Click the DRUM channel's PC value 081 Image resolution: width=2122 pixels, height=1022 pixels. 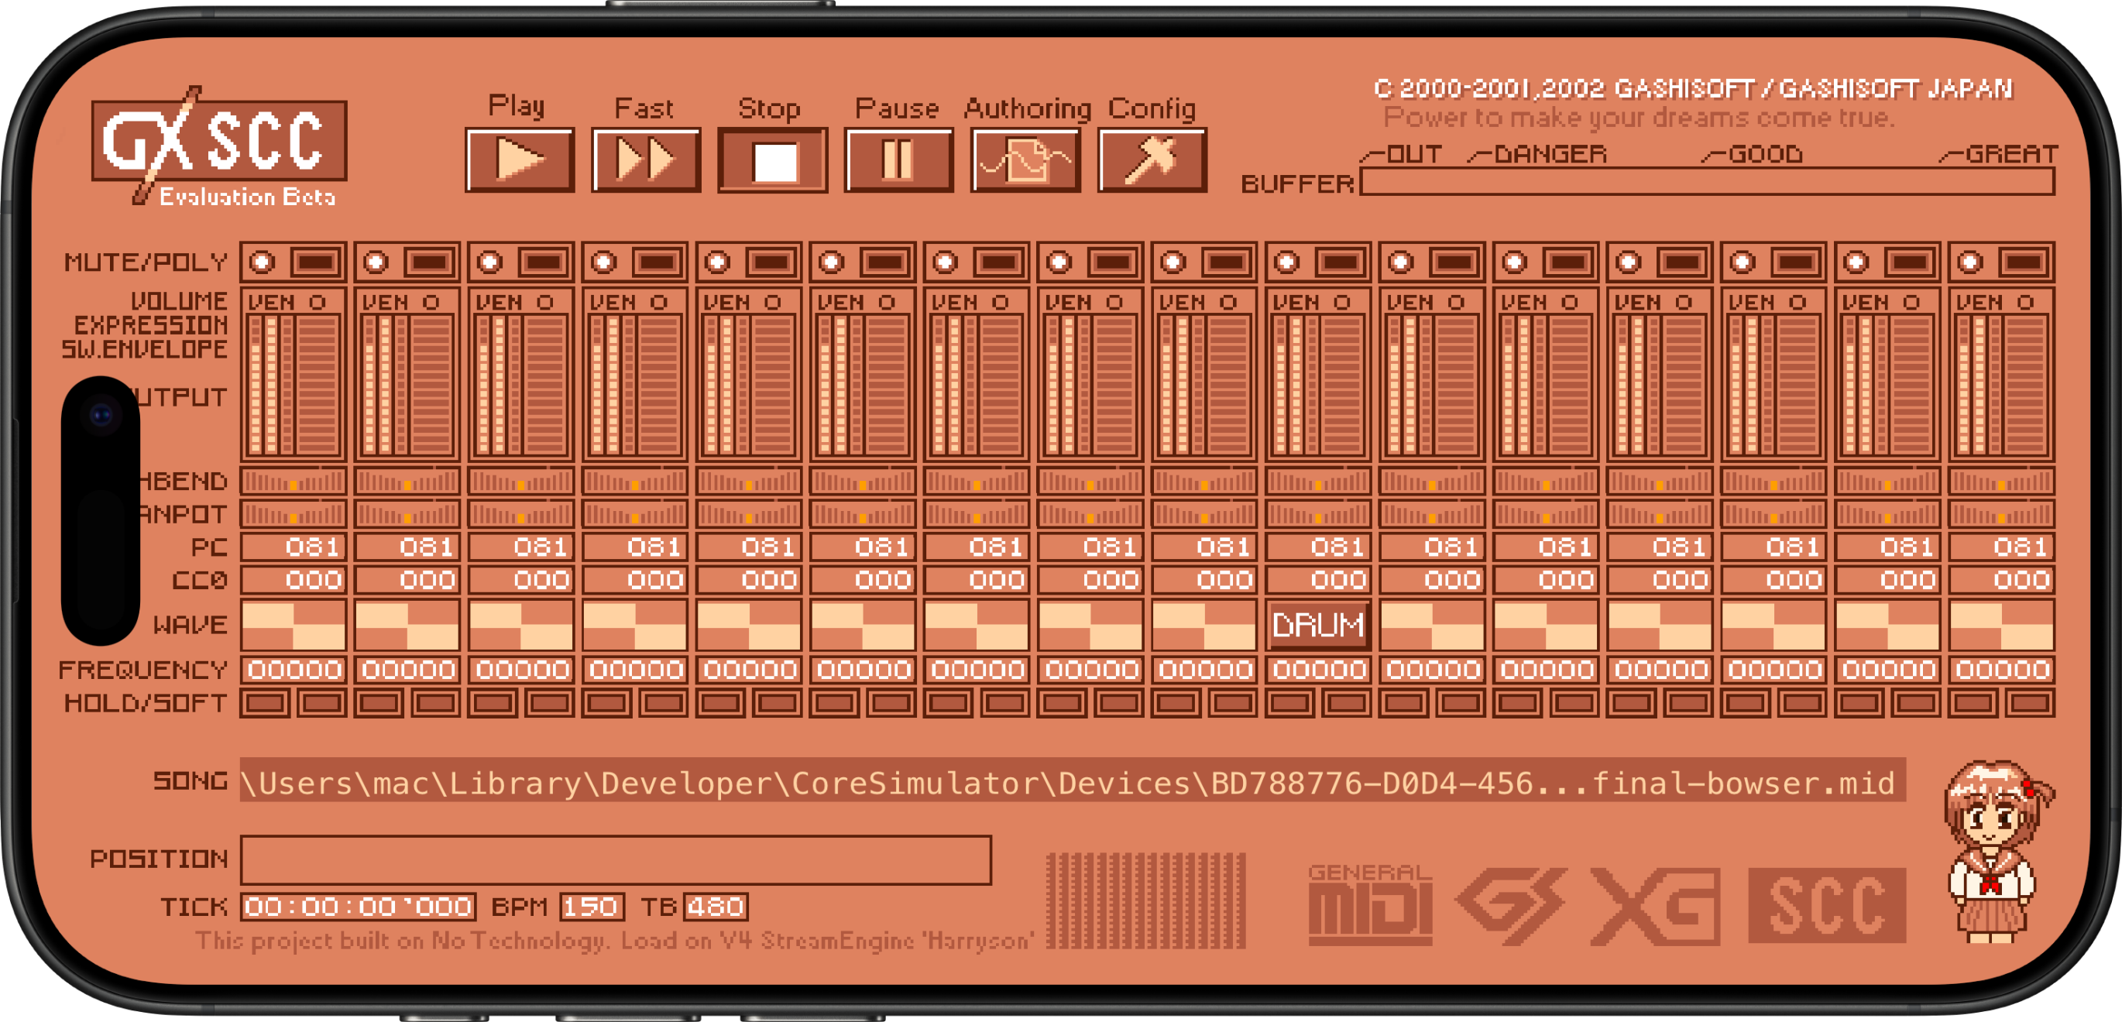[x=1318, y=547]
